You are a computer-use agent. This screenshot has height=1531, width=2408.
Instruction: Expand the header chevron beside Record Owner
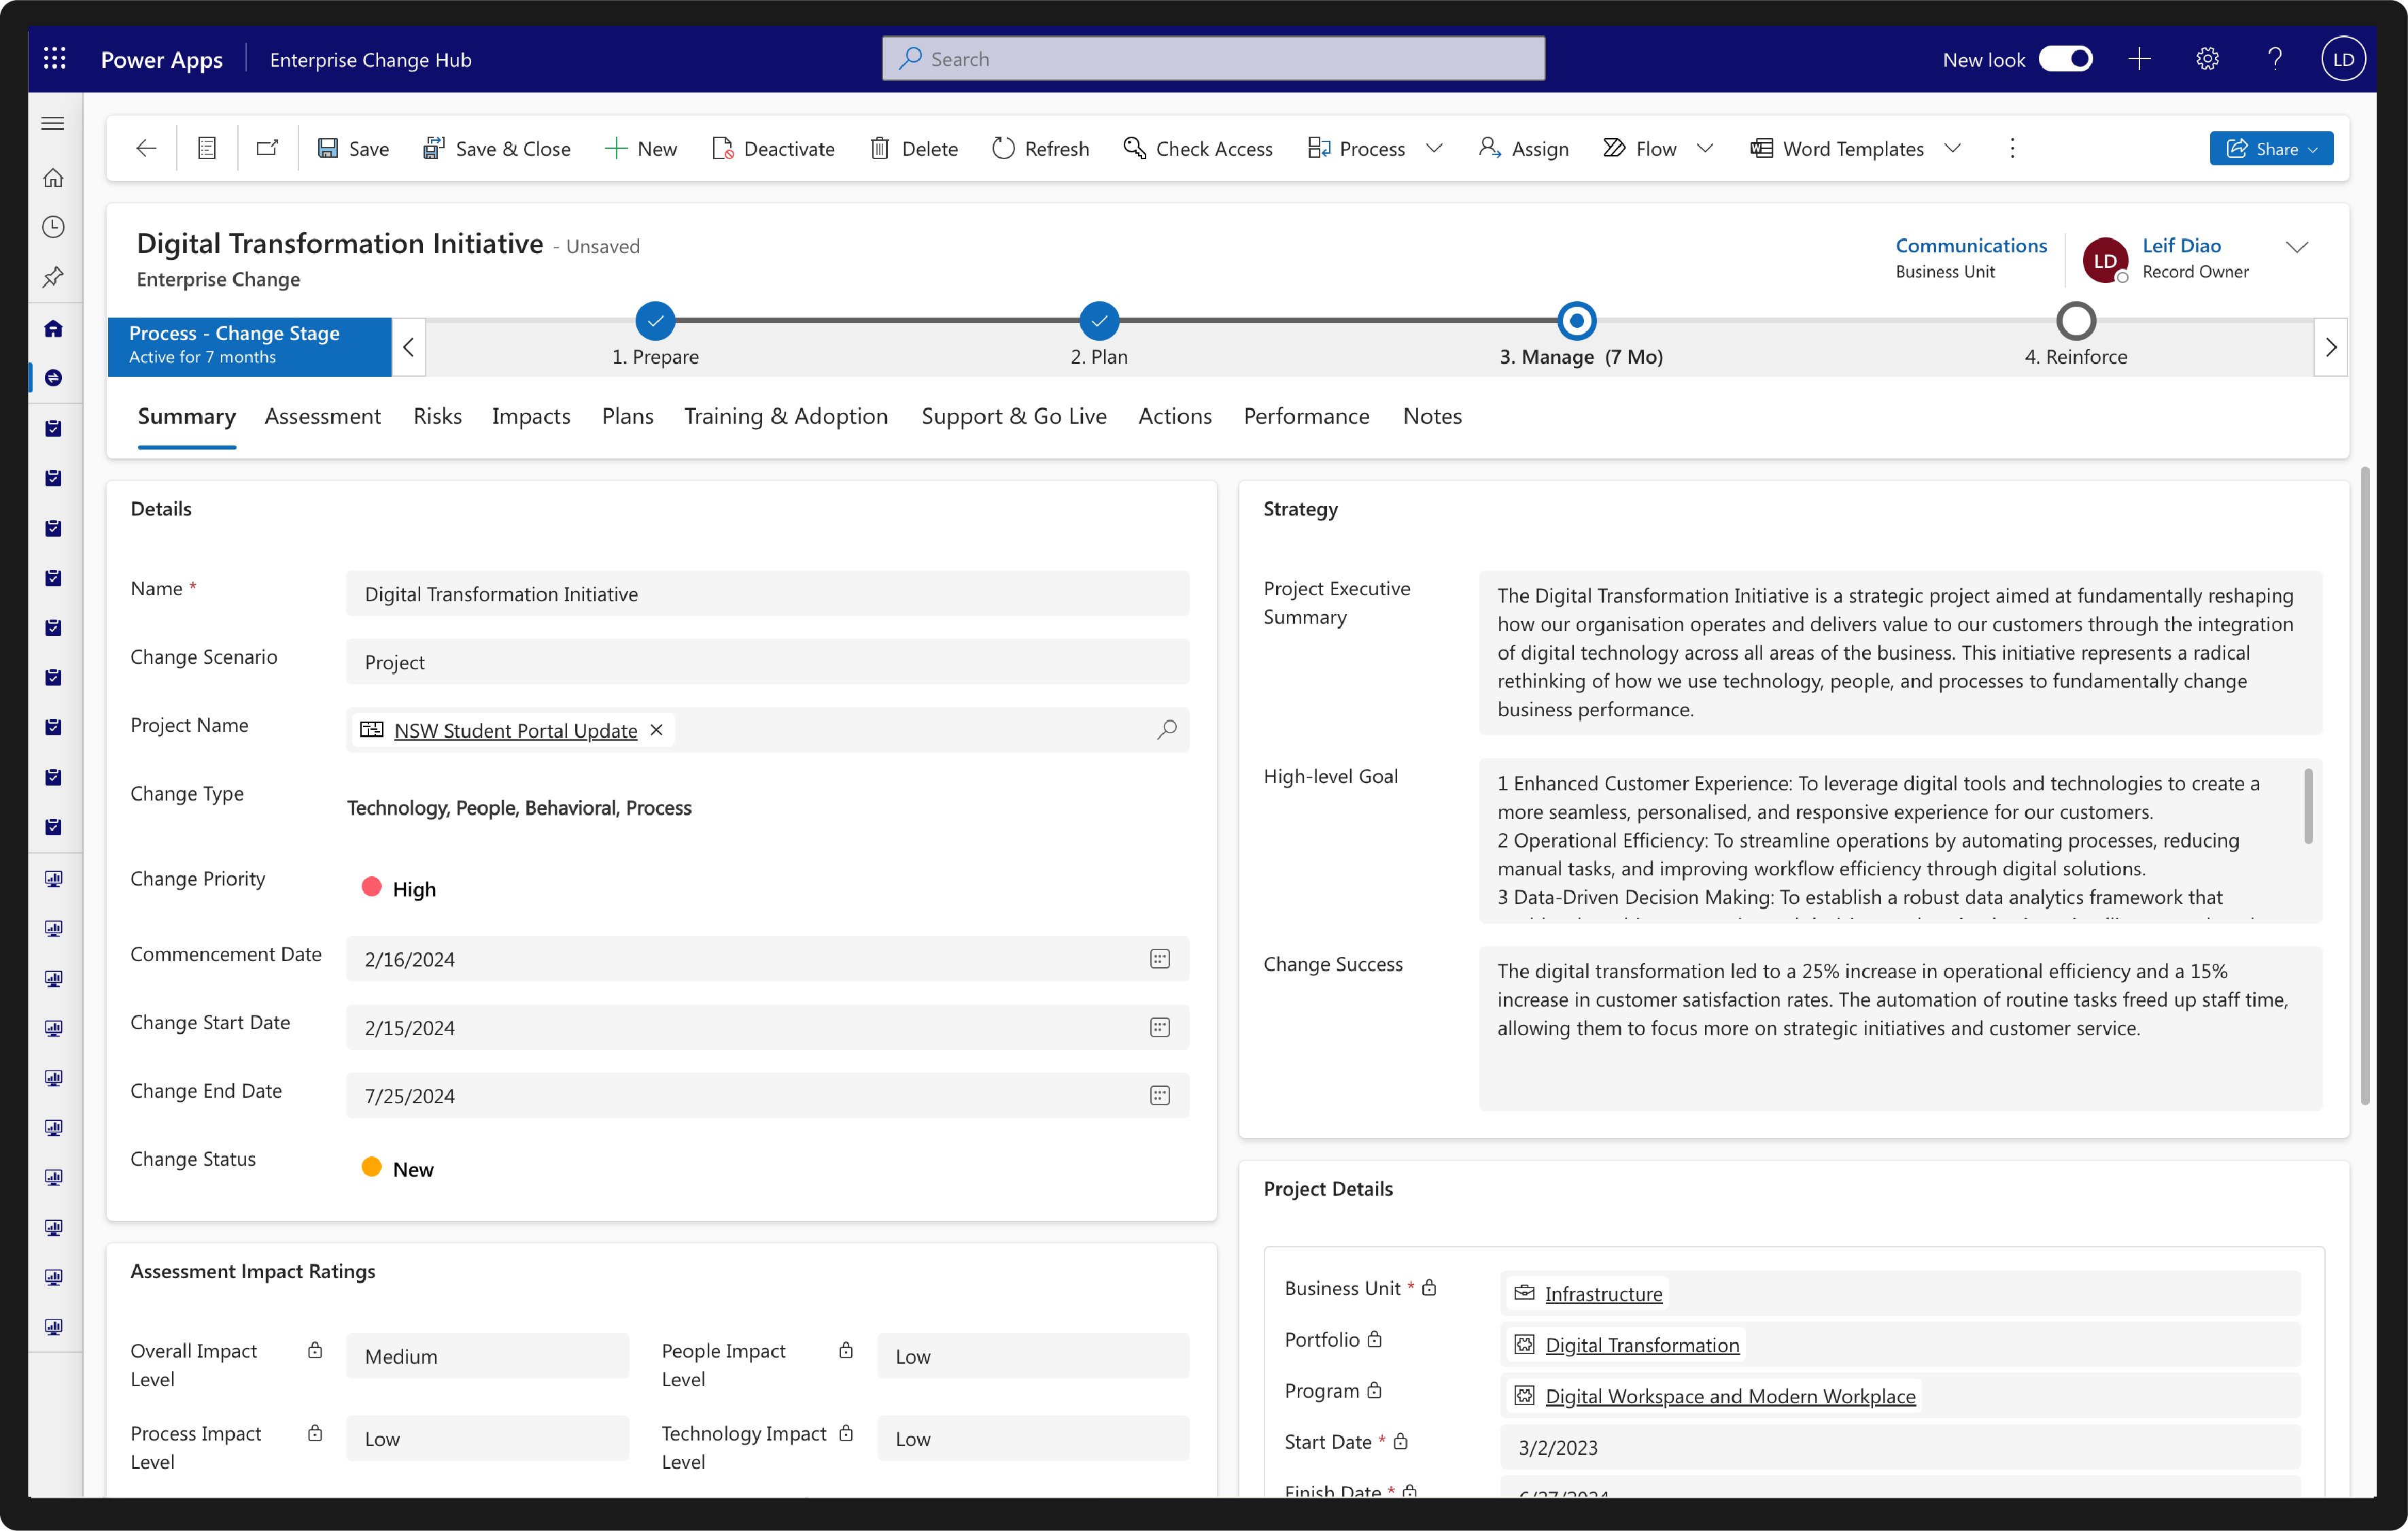click(2297, 247)
